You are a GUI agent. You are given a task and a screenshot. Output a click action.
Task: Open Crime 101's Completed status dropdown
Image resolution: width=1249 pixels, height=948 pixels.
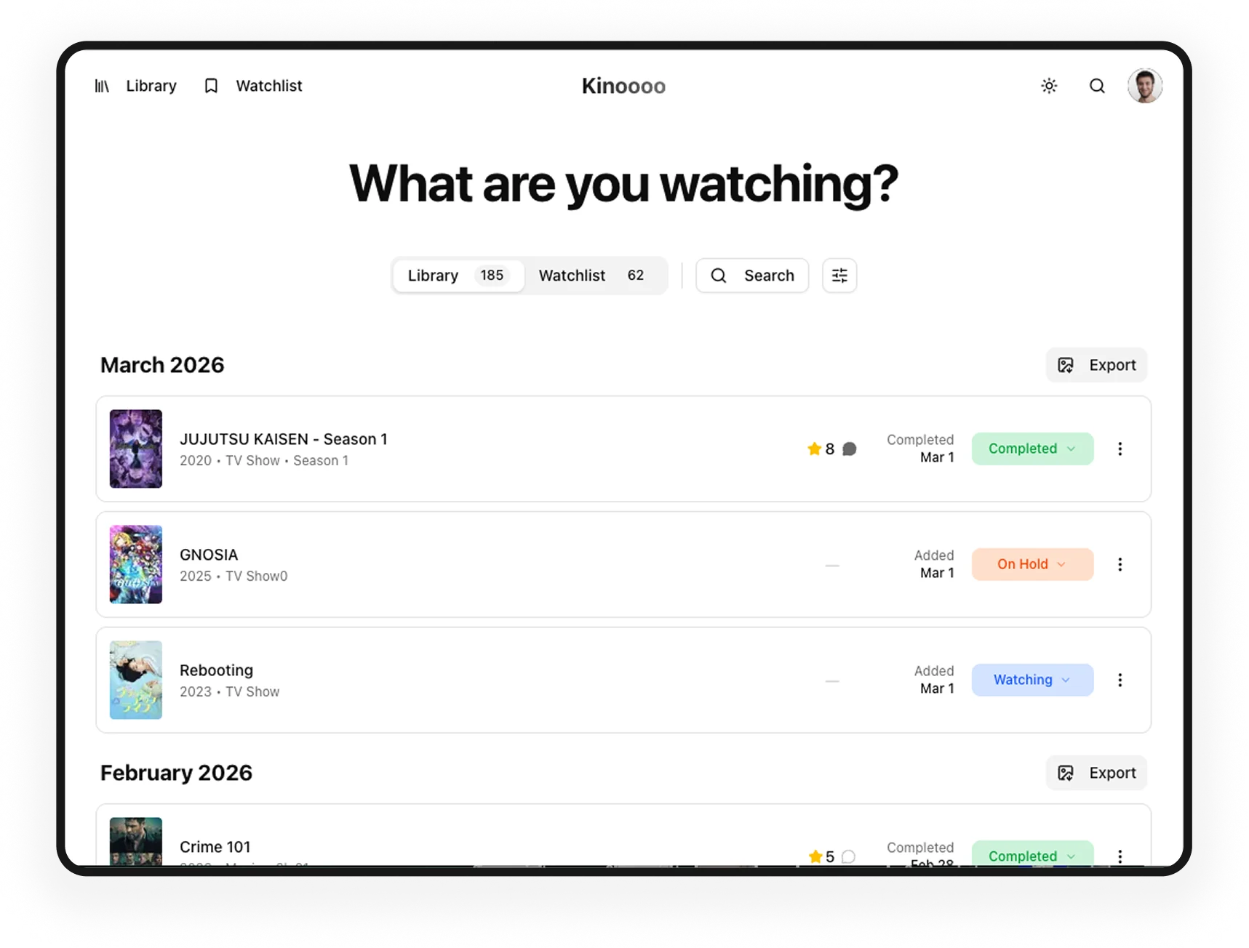[x=1032, y=853]
